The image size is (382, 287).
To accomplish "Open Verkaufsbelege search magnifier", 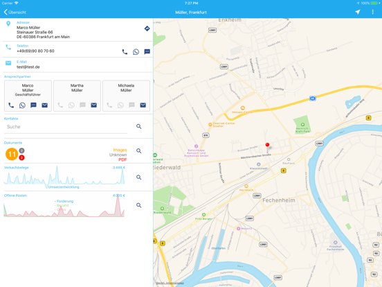I will [139, 177].
